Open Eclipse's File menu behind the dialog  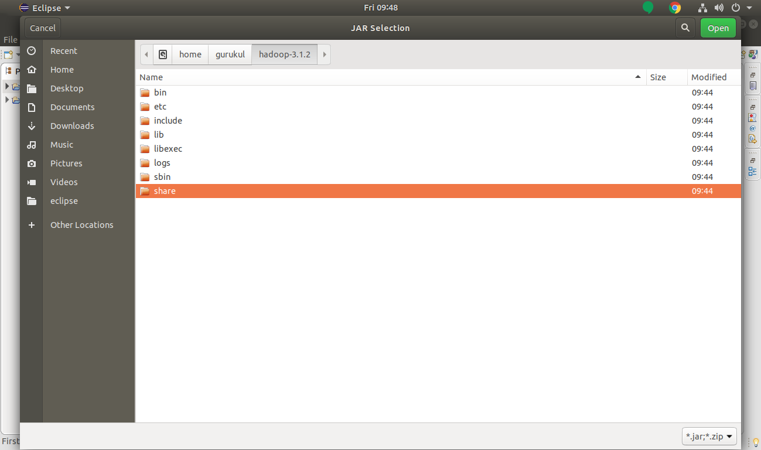[10, 40]
